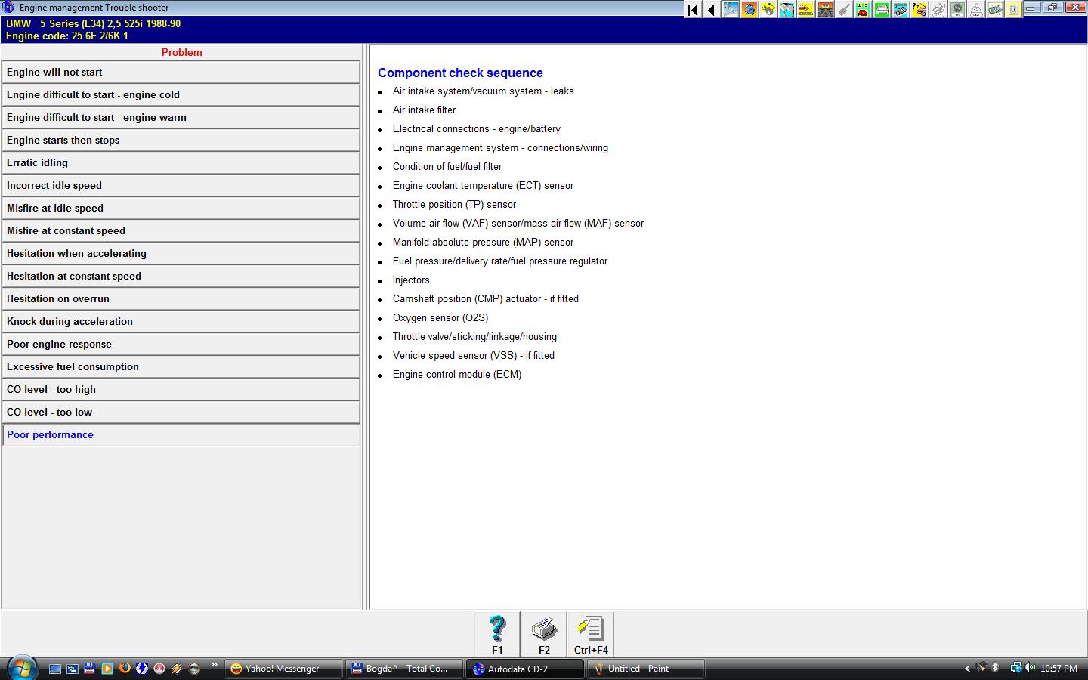The width and height of the screenshot is (1088, 680).
Task: Select 'Poor engine response'
Action: [181, 344]
